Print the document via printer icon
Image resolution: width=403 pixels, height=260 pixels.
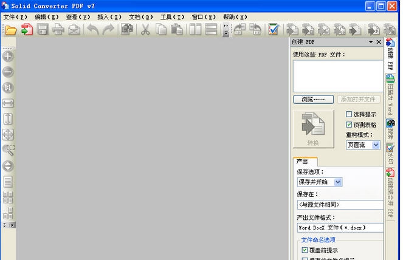pos(58,29)
